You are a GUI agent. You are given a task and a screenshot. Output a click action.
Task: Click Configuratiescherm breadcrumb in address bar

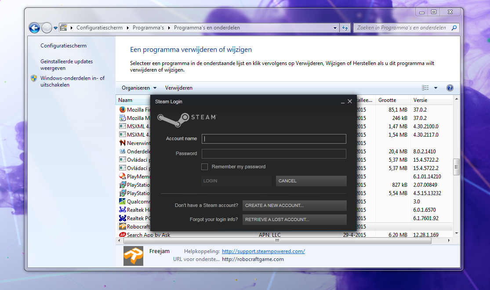tap(99, 28)
